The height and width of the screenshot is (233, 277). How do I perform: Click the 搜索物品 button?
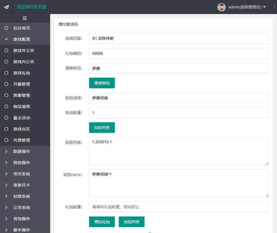[102, 83]
